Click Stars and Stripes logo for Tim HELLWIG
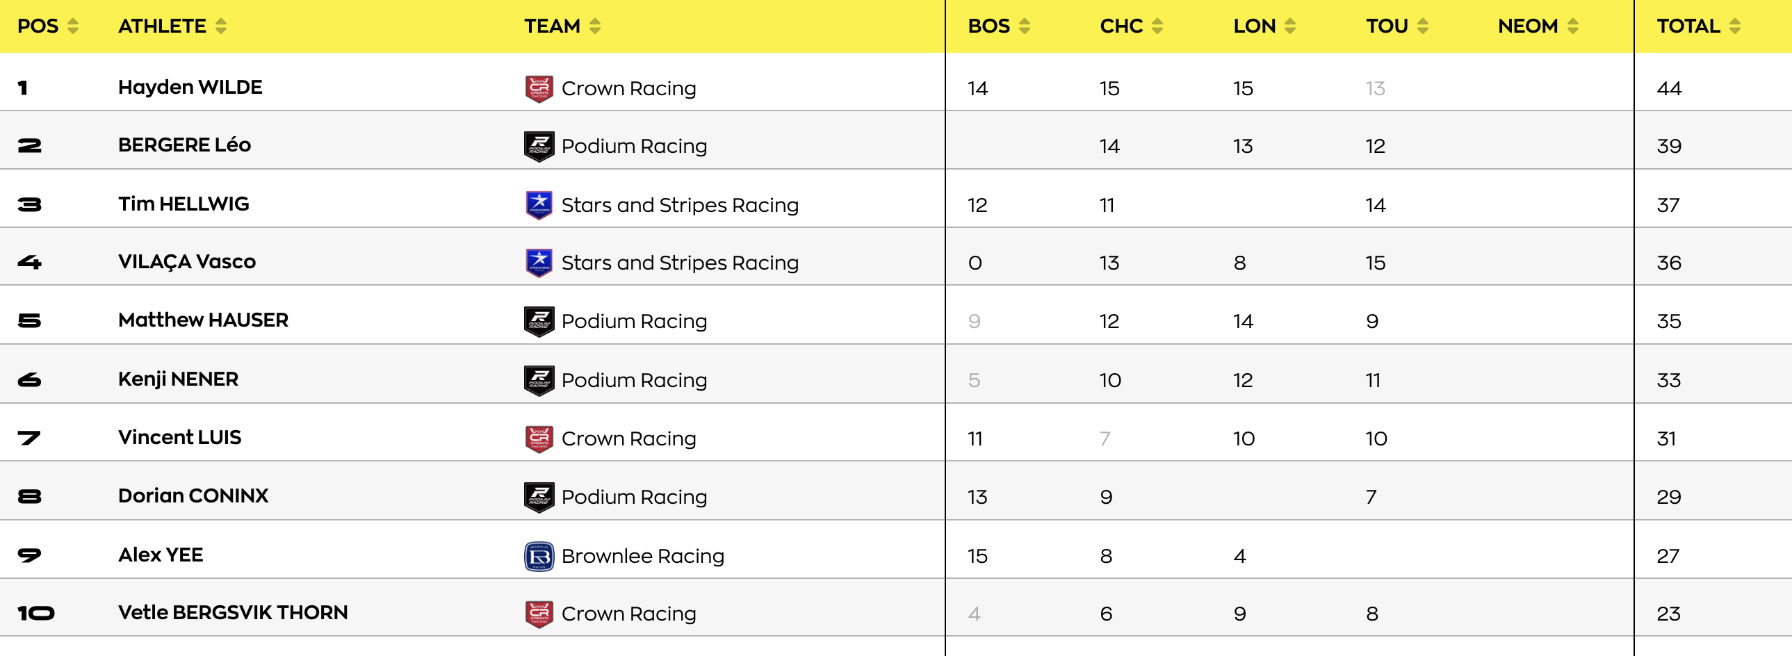This screenshot has height=656, width=1792. (539, 204)
